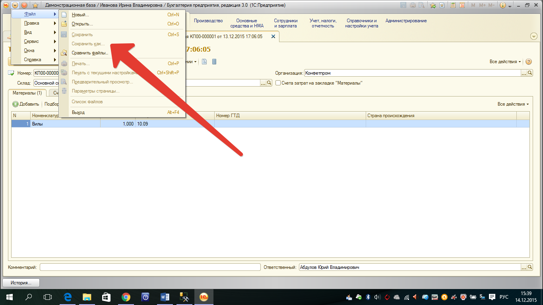Click greyed Печать... entry in File menu
The image size is (543, 305).
click(x=122, y=64)
